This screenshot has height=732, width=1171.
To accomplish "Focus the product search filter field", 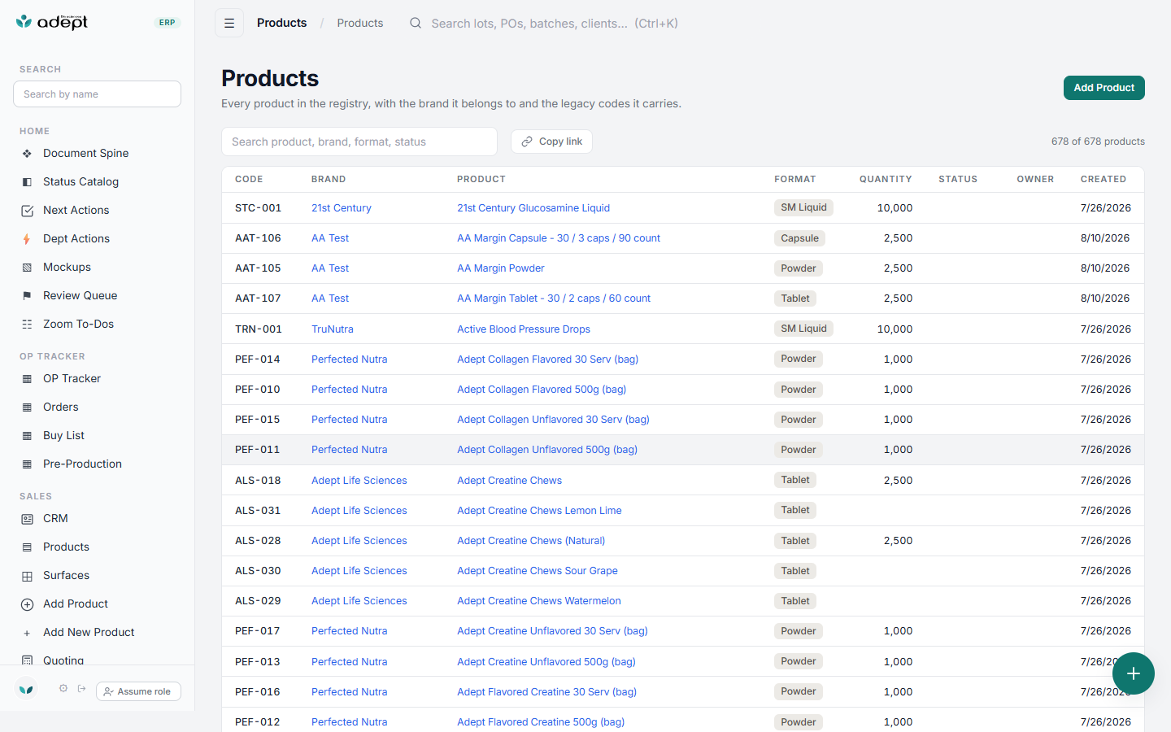I will coord(359,142).
